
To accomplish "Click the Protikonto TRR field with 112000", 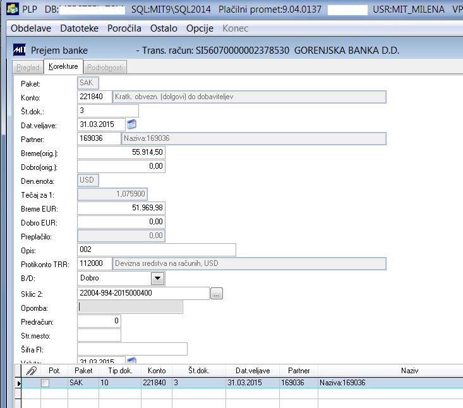I will click(95, 263).
